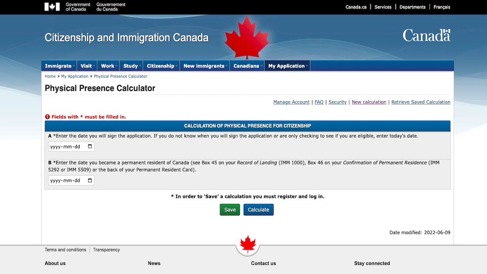The width and height of the screenshot is (487, 274).
Task: Open the Departments top link
Action: tap(412, 7)
